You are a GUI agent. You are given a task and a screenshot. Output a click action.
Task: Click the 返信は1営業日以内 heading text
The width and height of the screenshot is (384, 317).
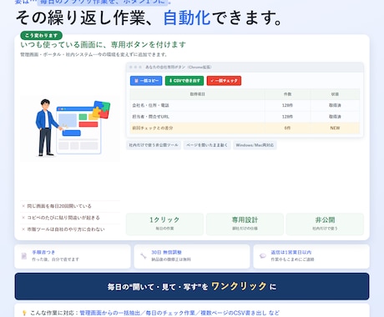(x=291, y=252)
